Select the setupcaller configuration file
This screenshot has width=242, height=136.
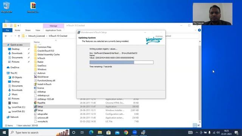pos(43,114)
